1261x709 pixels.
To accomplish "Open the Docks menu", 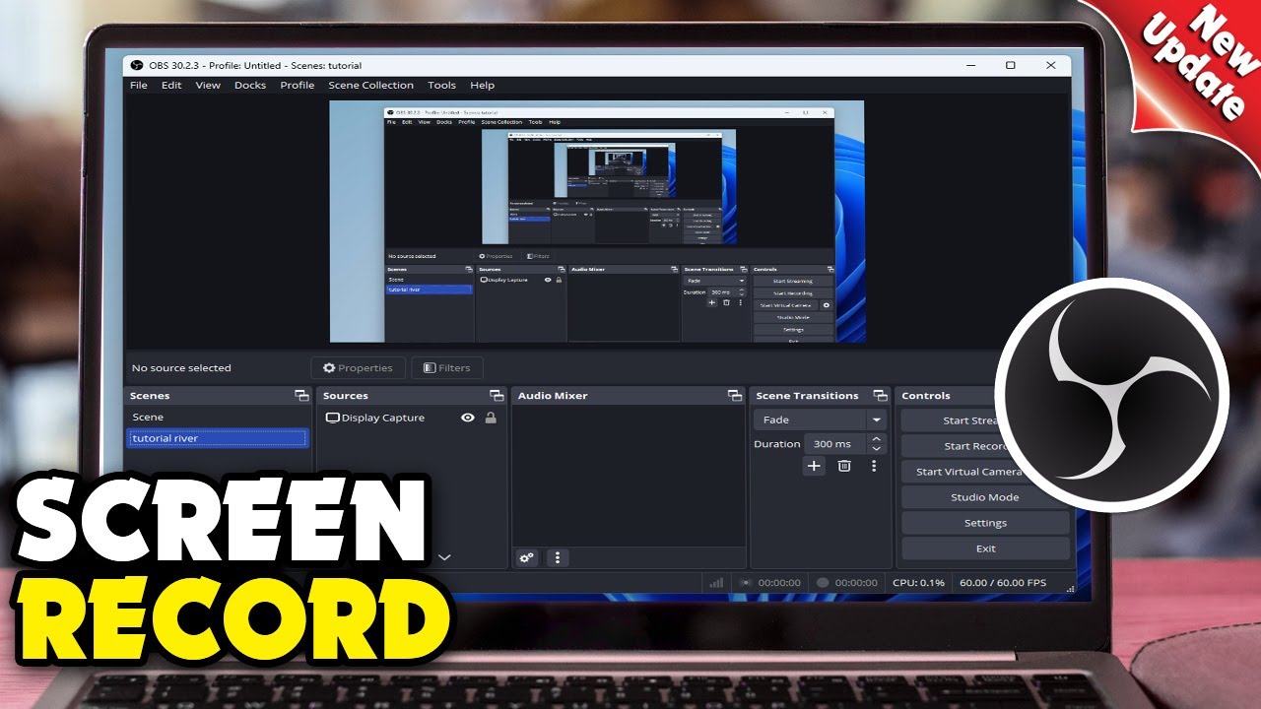I will 250,86.
